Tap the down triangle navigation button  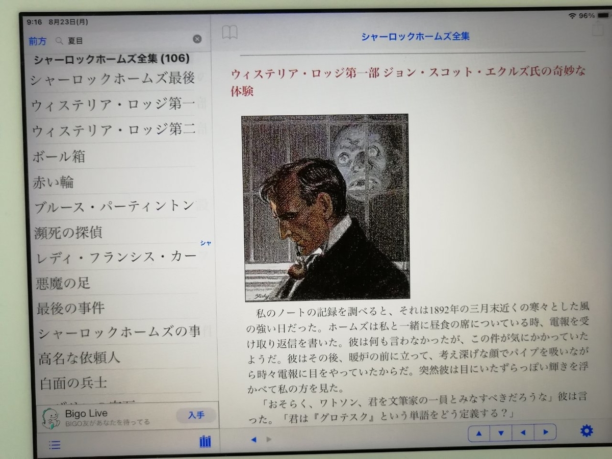point(501,433)
